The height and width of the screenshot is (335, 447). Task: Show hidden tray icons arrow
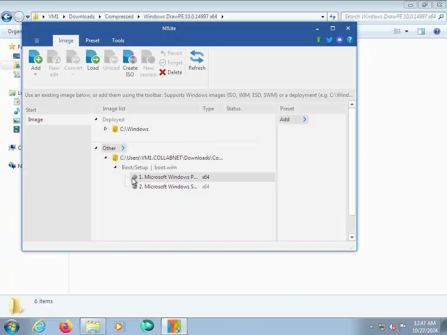coord(371,327)
